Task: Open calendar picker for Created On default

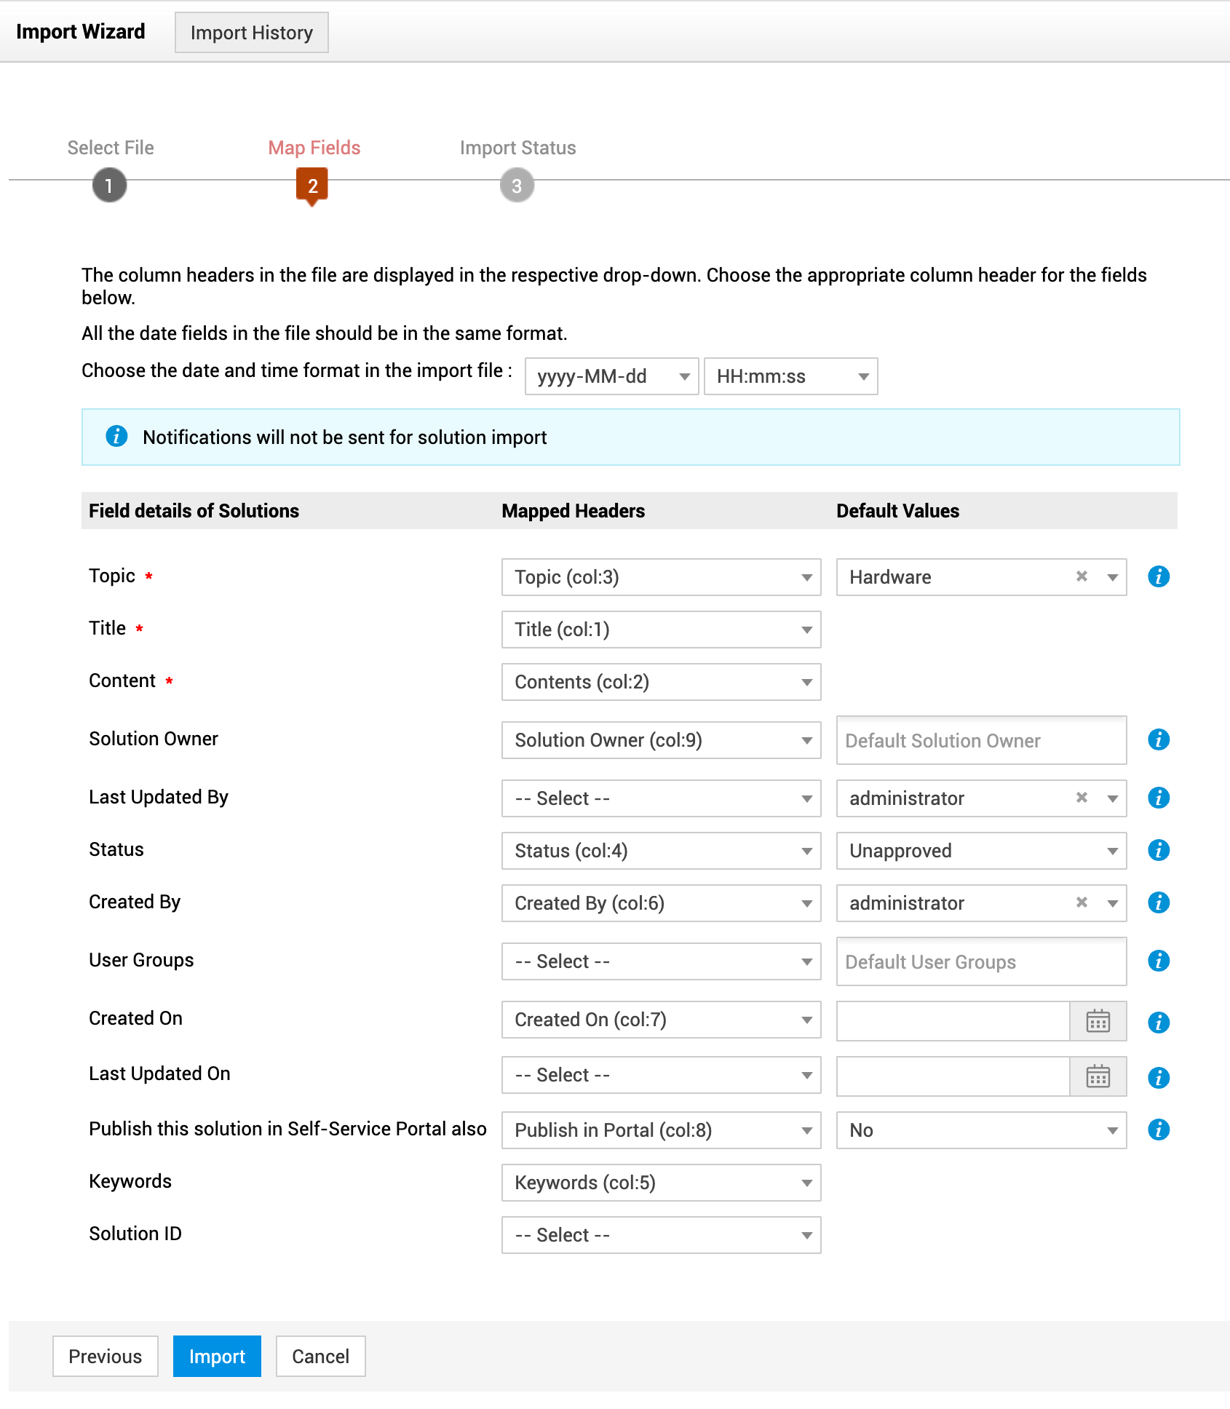Action: tap(1098, 1020)
